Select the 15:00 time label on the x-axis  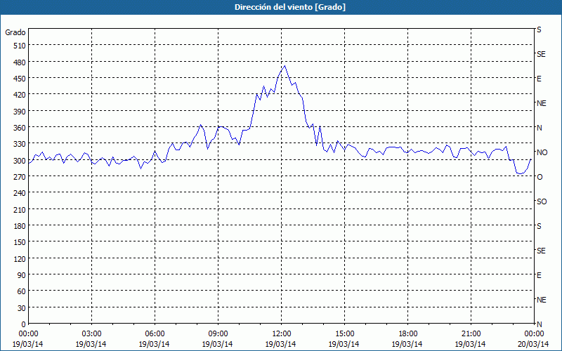point(344,333)
